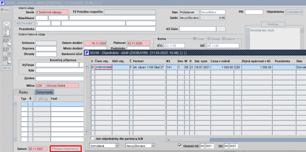Screen dimensions: 306x152
Task: Click the second RP sidebar icon
Action: 7,51
